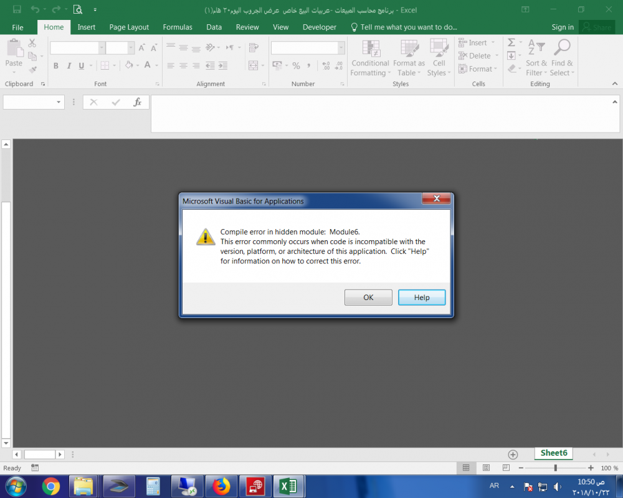Toggle Wrap Text
The width and height of the screenshot is (623, 498).
[x=253, y=48]
